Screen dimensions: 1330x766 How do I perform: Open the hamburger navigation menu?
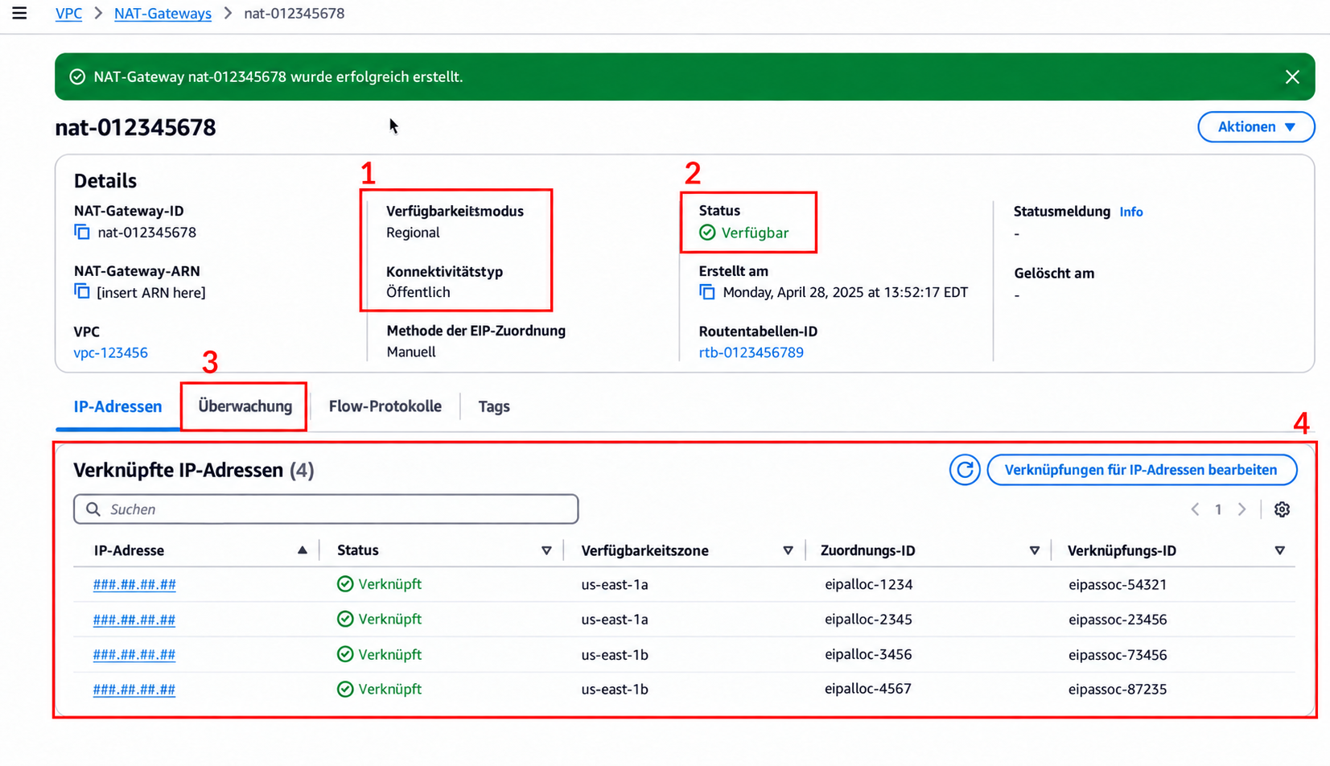pyautogui.click(x=19, y=13)
